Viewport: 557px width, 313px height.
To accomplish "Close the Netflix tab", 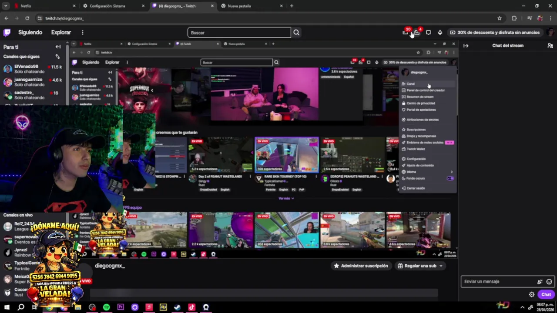I will point(74,6).
